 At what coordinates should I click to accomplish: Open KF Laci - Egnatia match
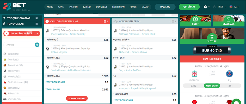[59, 52]
